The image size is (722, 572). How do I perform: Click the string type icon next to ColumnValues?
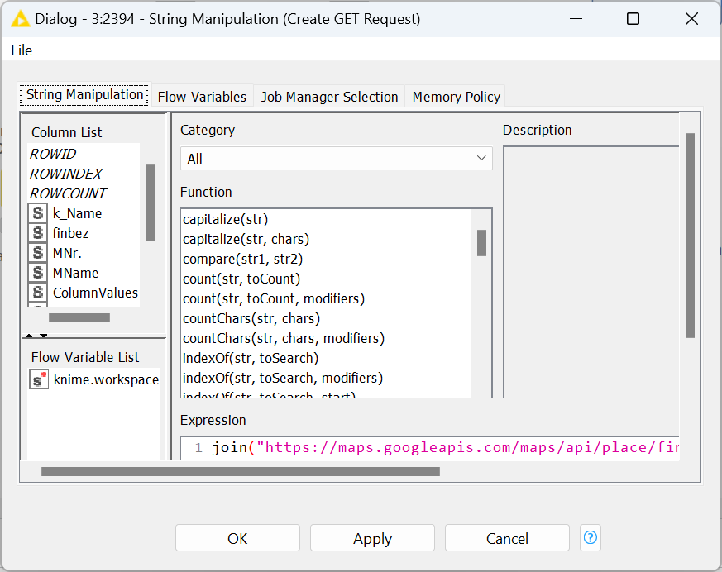38,293
